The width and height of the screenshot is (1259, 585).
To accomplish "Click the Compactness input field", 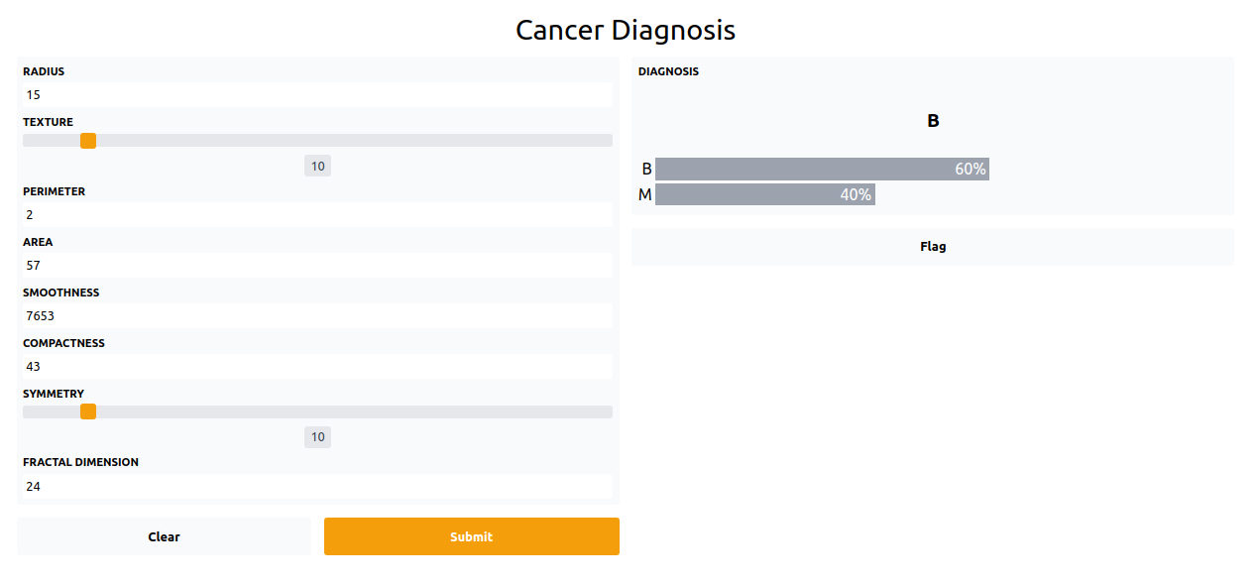I will click(317, 367).
